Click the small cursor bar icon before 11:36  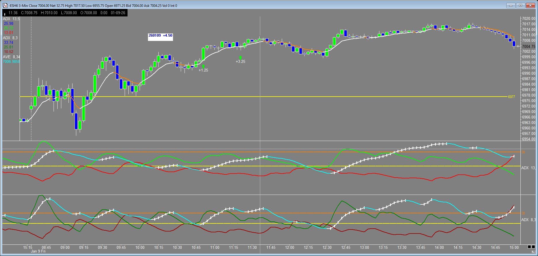click(x=5, y=13)
